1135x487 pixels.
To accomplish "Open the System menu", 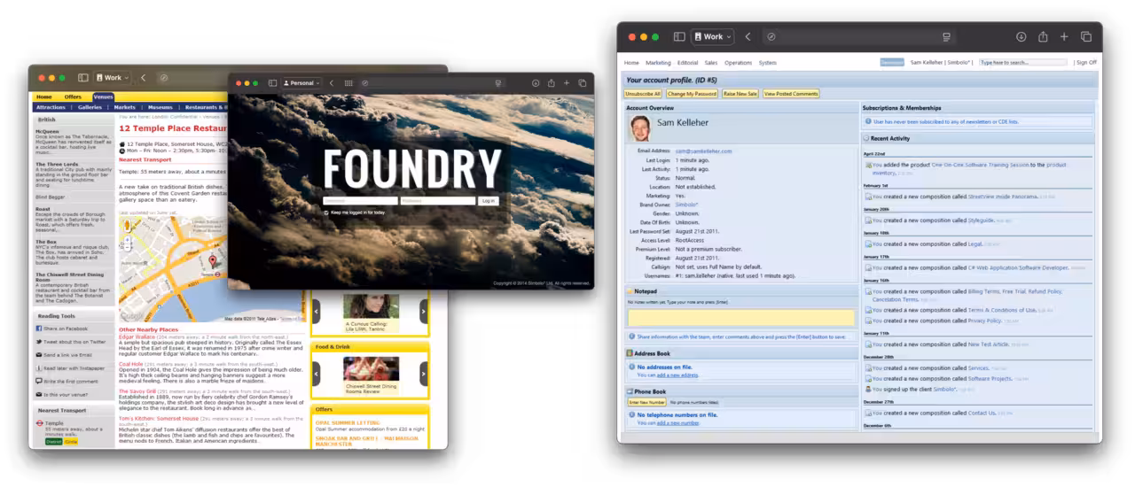I will coord(768,63).
